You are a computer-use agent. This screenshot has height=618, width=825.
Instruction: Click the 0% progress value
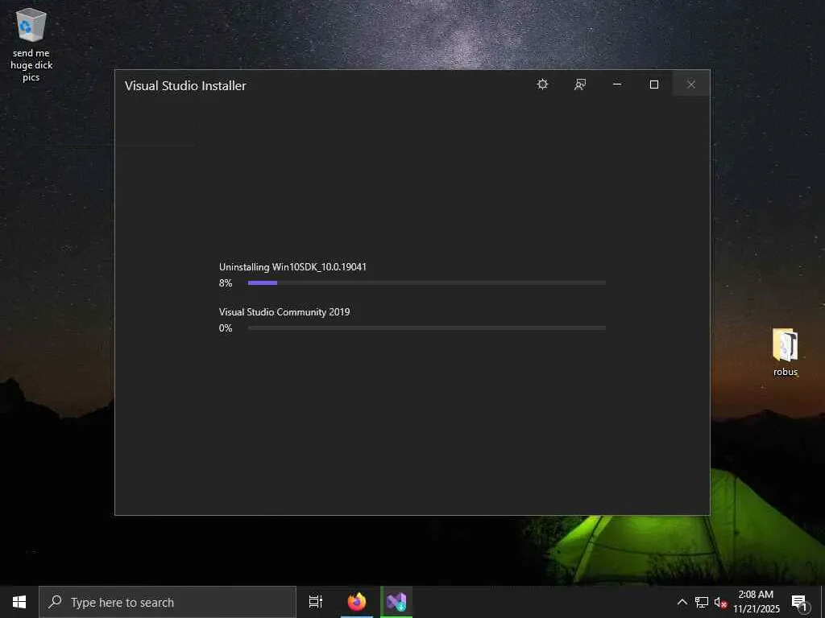coord(226,328)
